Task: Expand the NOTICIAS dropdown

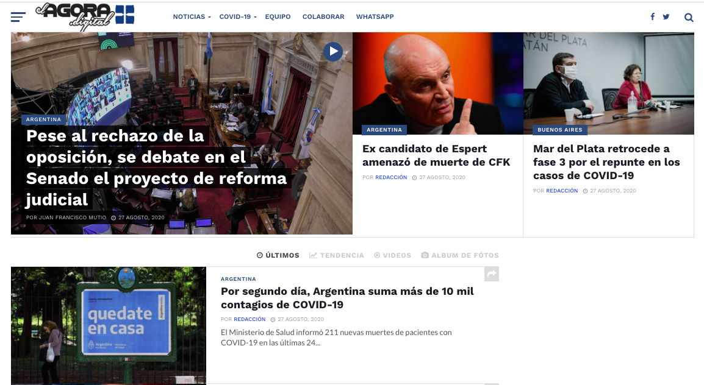Action: 189,16
